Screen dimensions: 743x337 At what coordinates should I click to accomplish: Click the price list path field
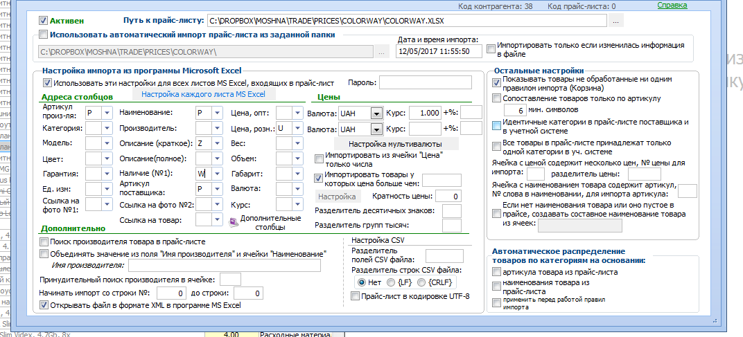(x=407, y=21)
